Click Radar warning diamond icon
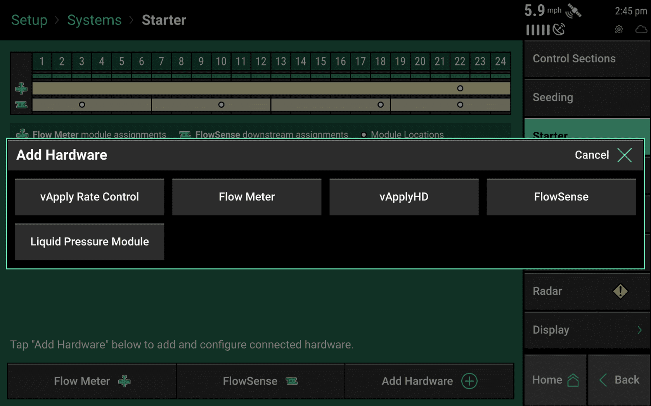Screen dimensions: 651x406 (620, 291)
